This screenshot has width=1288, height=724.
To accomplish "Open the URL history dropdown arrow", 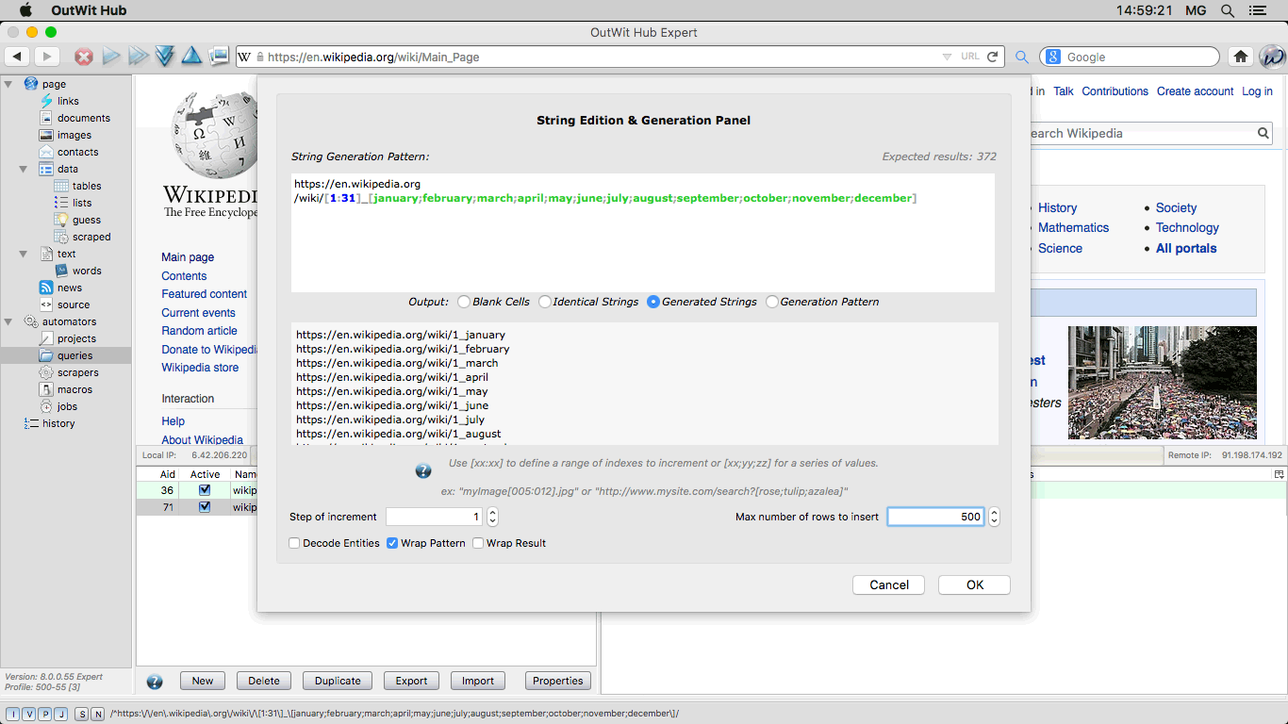I will coord(947,58).
